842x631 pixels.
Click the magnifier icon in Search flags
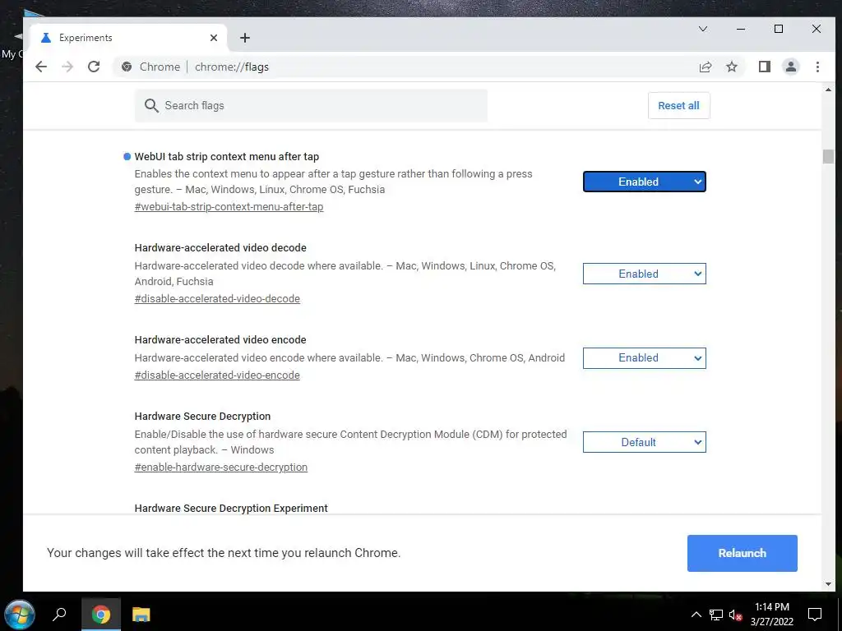[151, 106]
